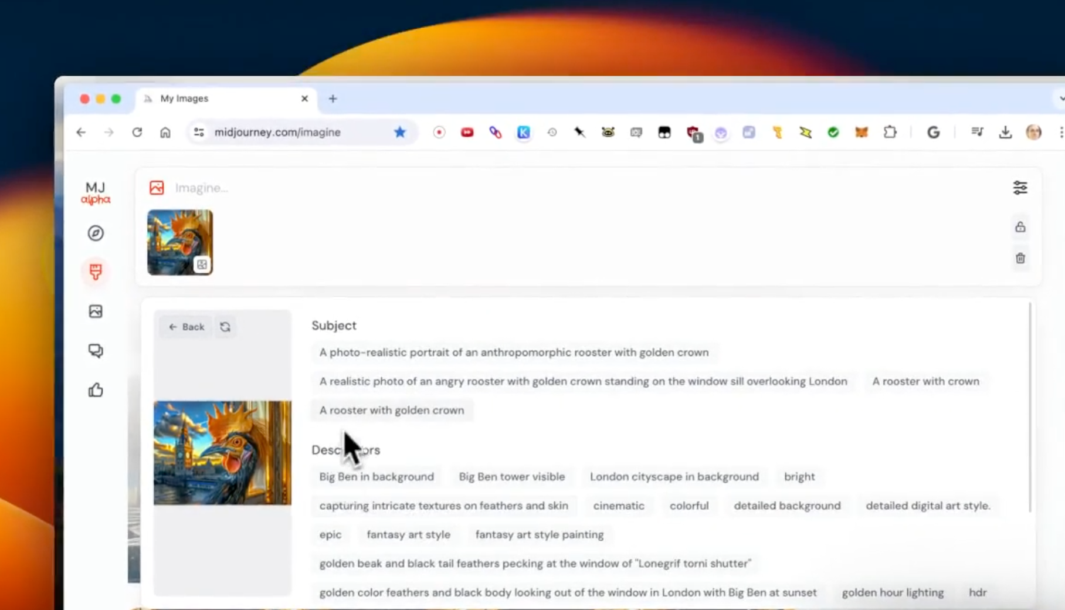Viewport: 1065px width, 610px height.
Task: Select the My Images browser tab
Action: coord(226,99)
